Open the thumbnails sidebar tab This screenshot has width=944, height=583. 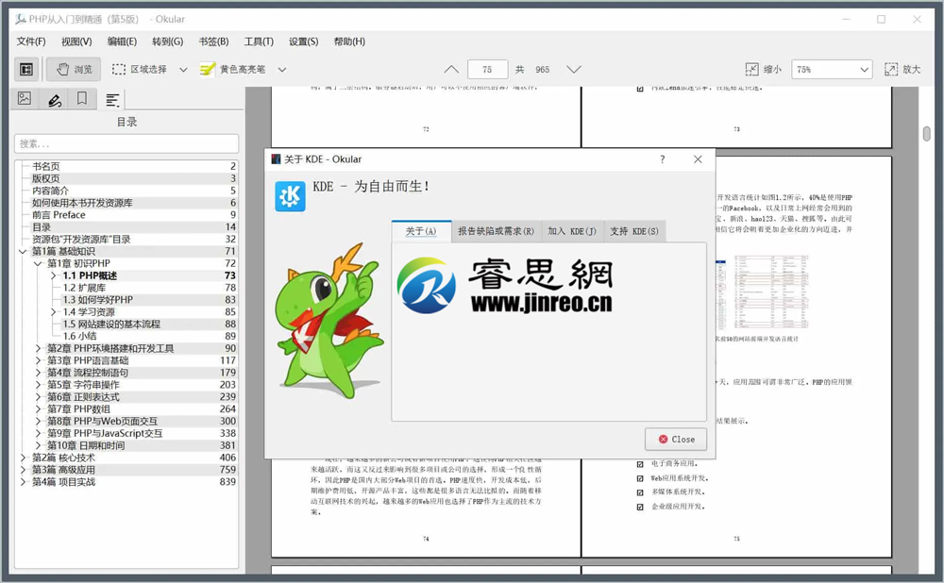tap(25, 99)
